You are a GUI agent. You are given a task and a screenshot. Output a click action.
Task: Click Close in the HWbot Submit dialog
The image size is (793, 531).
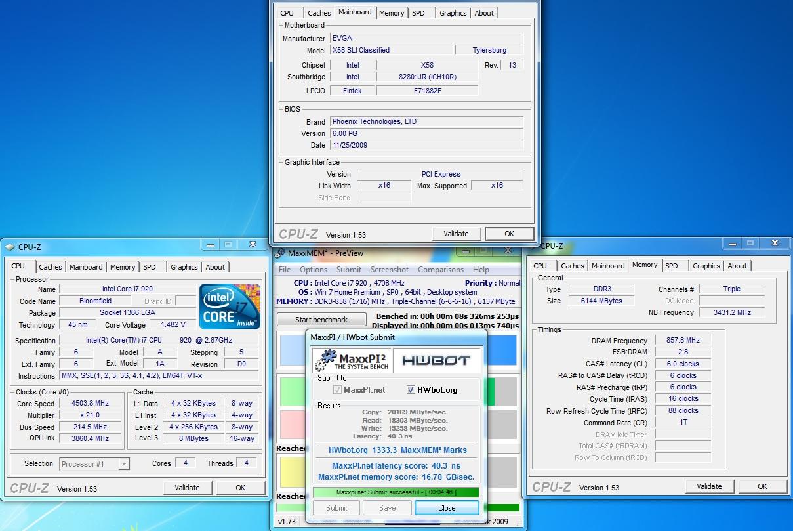tap(447, 507)
